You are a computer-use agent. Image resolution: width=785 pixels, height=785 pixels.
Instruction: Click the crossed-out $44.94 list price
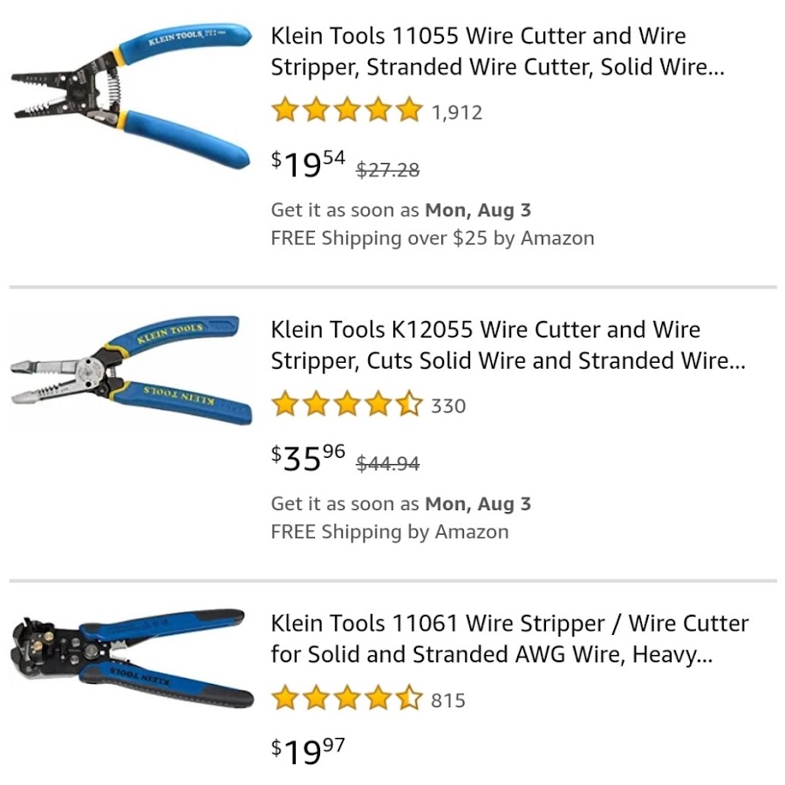point(387,463)
